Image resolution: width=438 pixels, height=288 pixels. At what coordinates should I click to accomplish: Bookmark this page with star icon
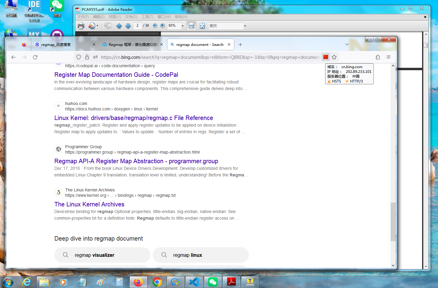coord(334,57)
